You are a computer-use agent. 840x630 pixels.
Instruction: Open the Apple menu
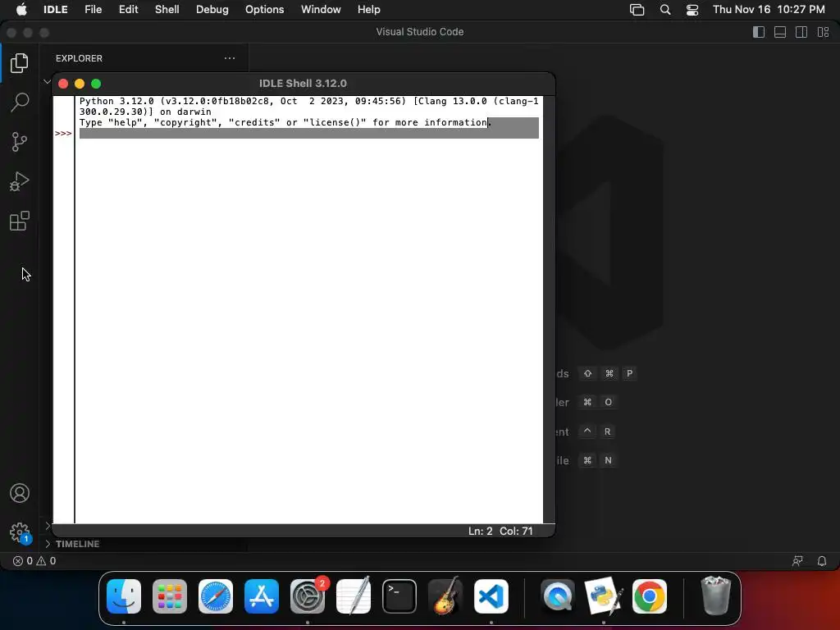[21, 10]
